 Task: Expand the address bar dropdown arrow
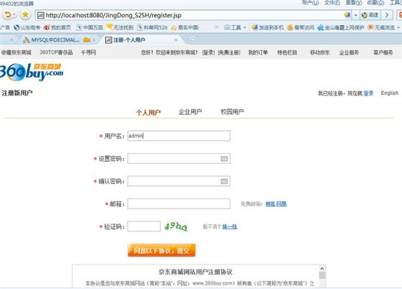click(355, 15)
